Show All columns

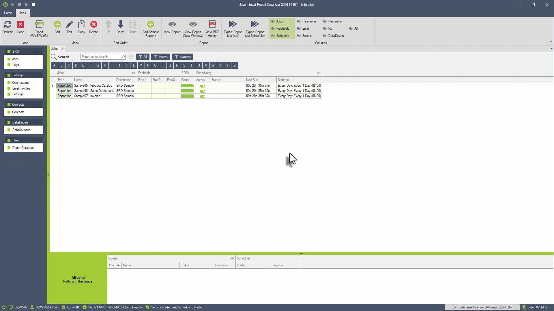(x=353, y=29)
